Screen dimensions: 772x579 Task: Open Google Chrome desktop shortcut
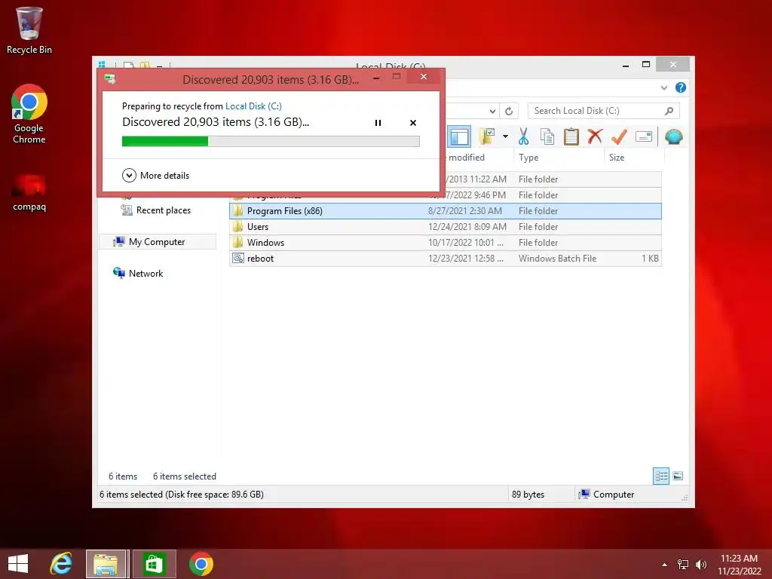29,115
